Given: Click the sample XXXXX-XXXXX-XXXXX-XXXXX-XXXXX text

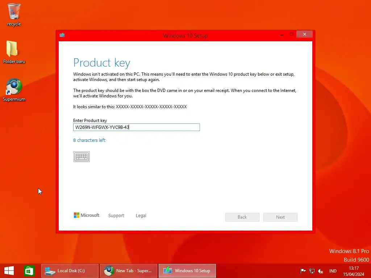Looking at the screenshot, I should click(x=151, y=107).
